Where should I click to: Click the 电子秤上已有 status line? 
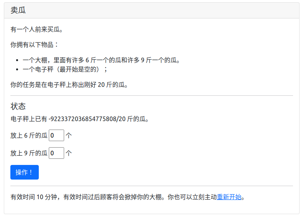(30, 119)
